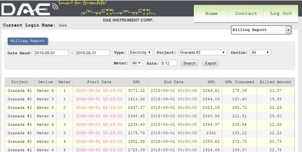Viewport: 302px width, 152px height.
Task: Click the Search button
Action: point(189,63)
